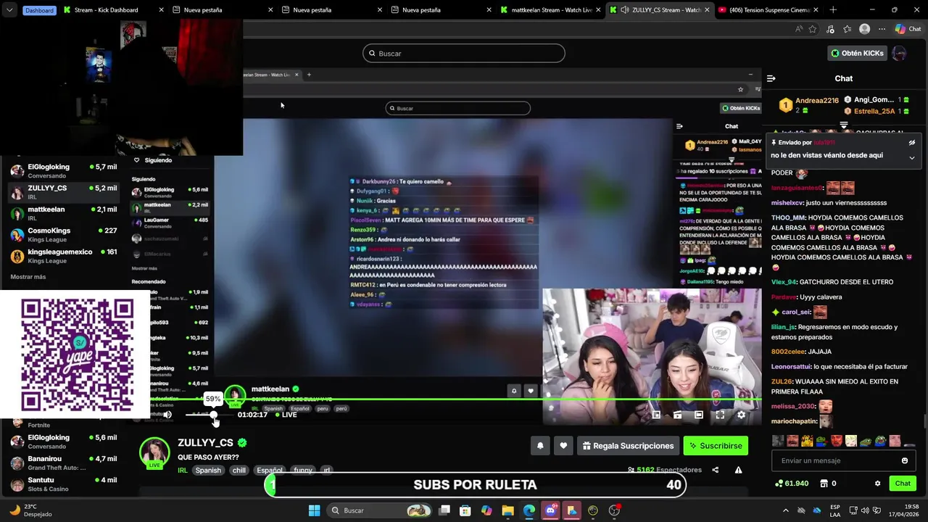Open the read aloud icon in address bar
This screenshot has width=928, height=522.
(798, 29)
